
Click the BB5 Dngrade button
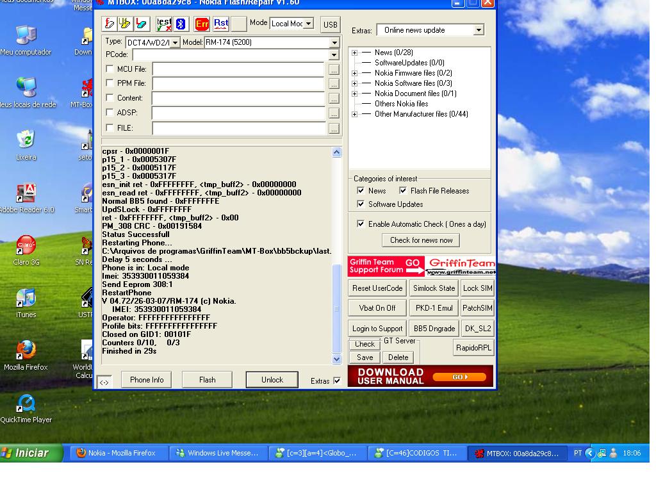point(434,329)
